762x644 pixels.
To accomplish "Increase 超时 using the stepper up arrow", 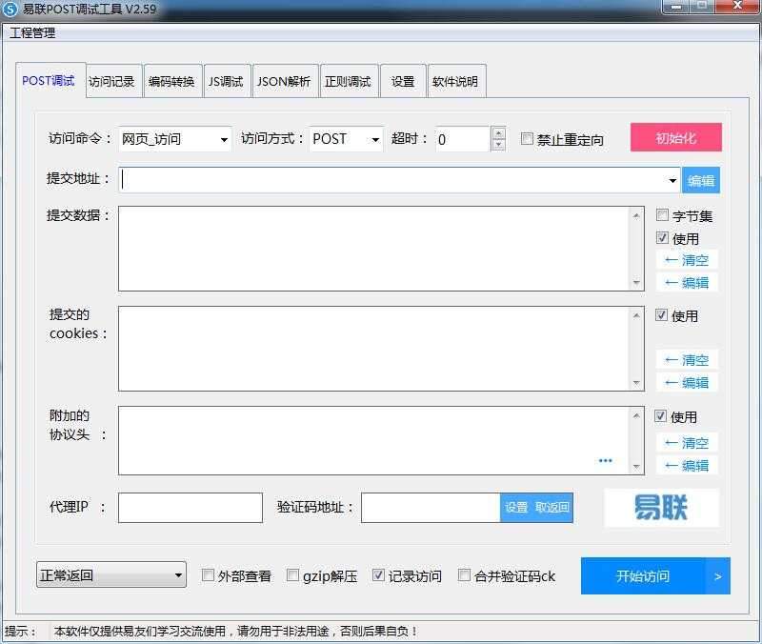I will [498, 132].
